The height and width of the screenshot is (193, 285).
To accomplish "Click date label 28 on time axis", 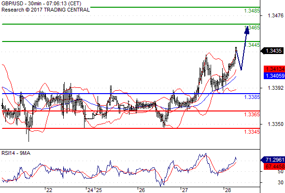I will 228,190.
